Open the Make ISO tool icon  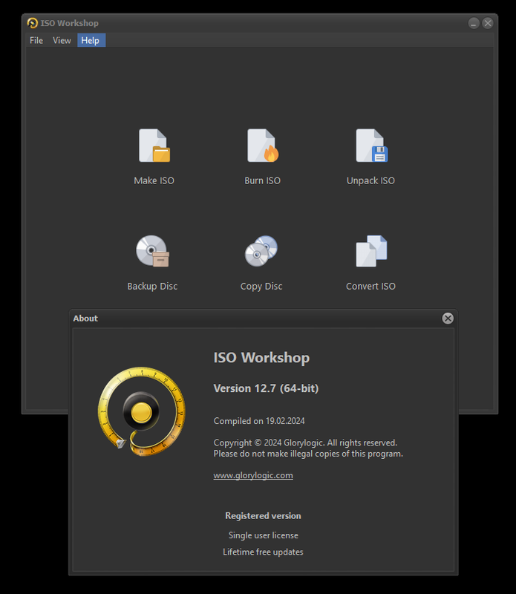(154, 146)
